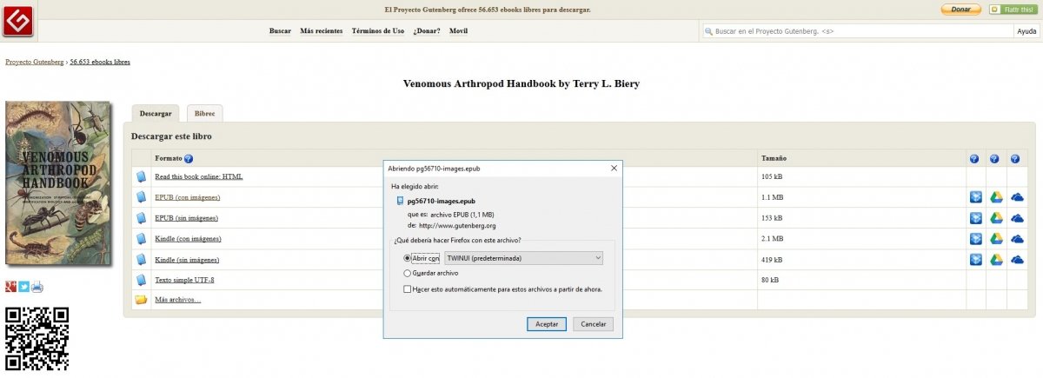The height and width of the screenshot is (378, 1043).
Task: Click the 2.1 MB size cell
Action: coord(860,238)
